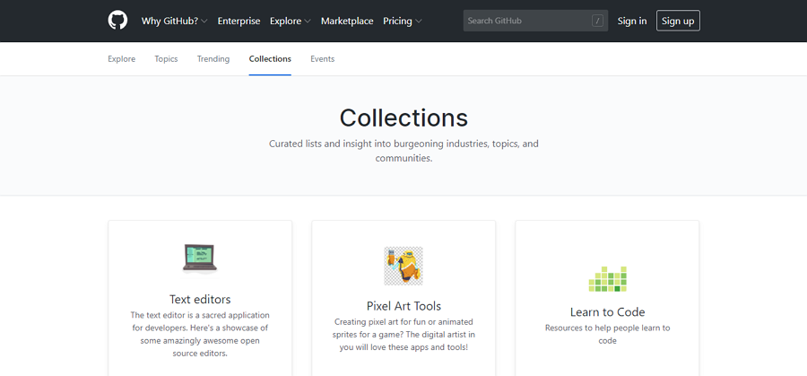Viewport: 807px width, 376px height.
Task: Expand the Explore dropdown in header
Action: [x=291, y=22]
